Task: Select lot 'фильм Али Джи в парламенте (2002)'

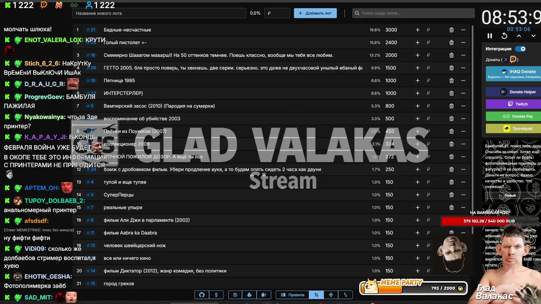Action: click(x=147, y=220)
